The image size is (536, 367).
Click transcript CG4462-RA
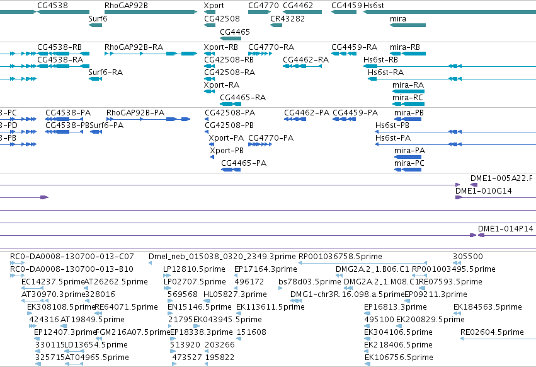[305, 60]
